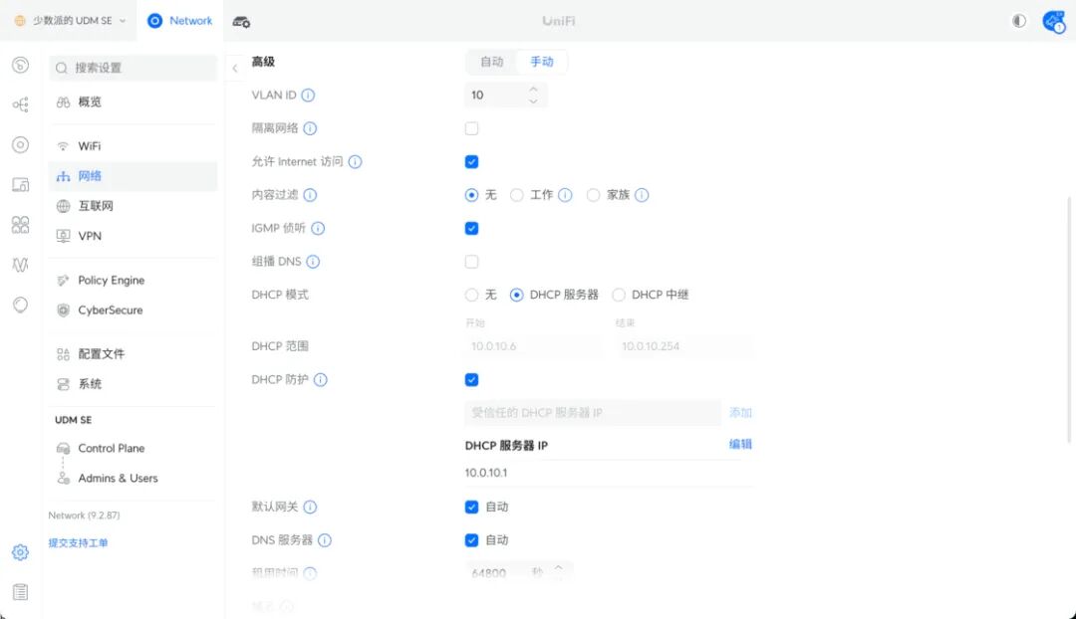Switch advanced mode to 手动
Image resolution: width=1076 pixels, height=619 pixels.
(541, 62)
